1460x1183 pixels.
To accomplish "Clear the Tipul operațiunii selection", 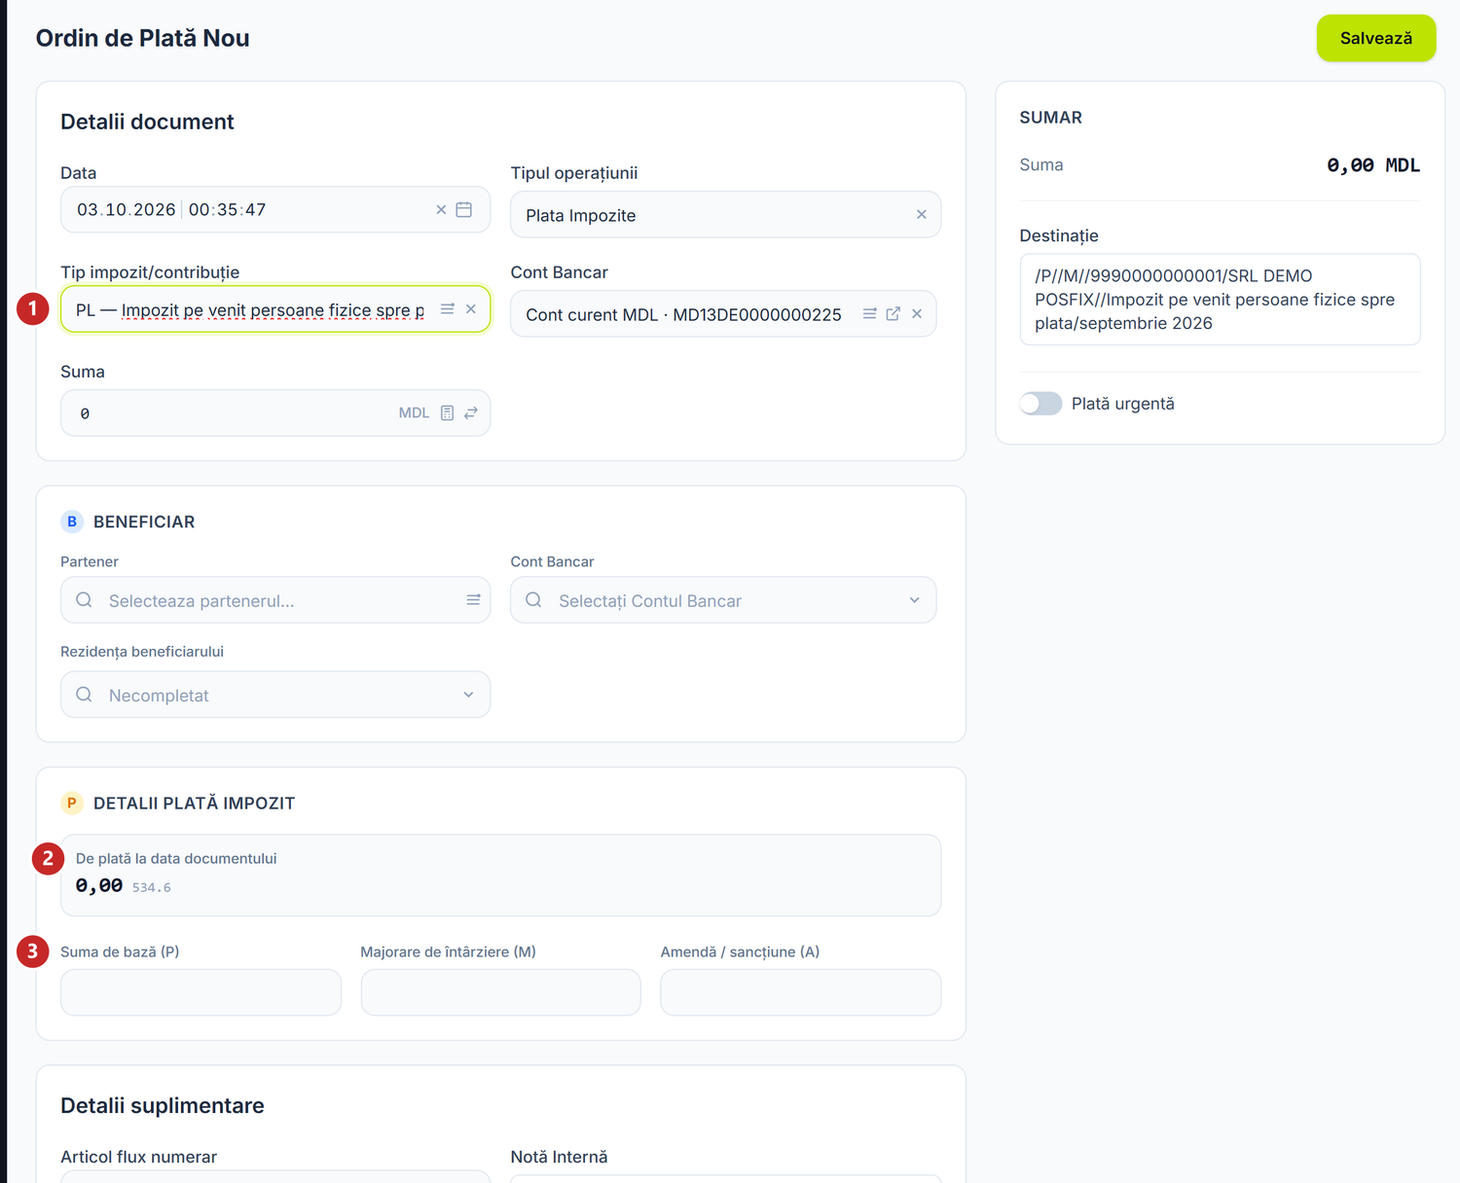I will [x=921, y=214].
